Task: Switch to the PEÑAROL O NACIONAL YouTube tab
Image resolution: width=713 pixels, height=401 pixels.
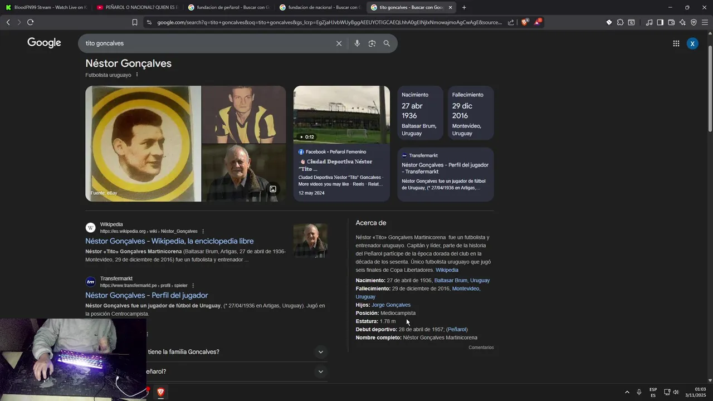Action: coord(137,7)
